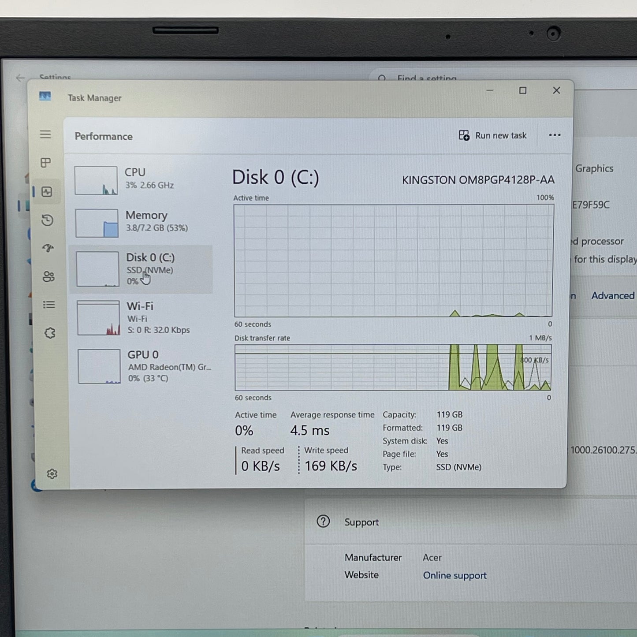Open the hamburger navigation menu
Viewport: 637px width, 637px height.
pos(45,134)
